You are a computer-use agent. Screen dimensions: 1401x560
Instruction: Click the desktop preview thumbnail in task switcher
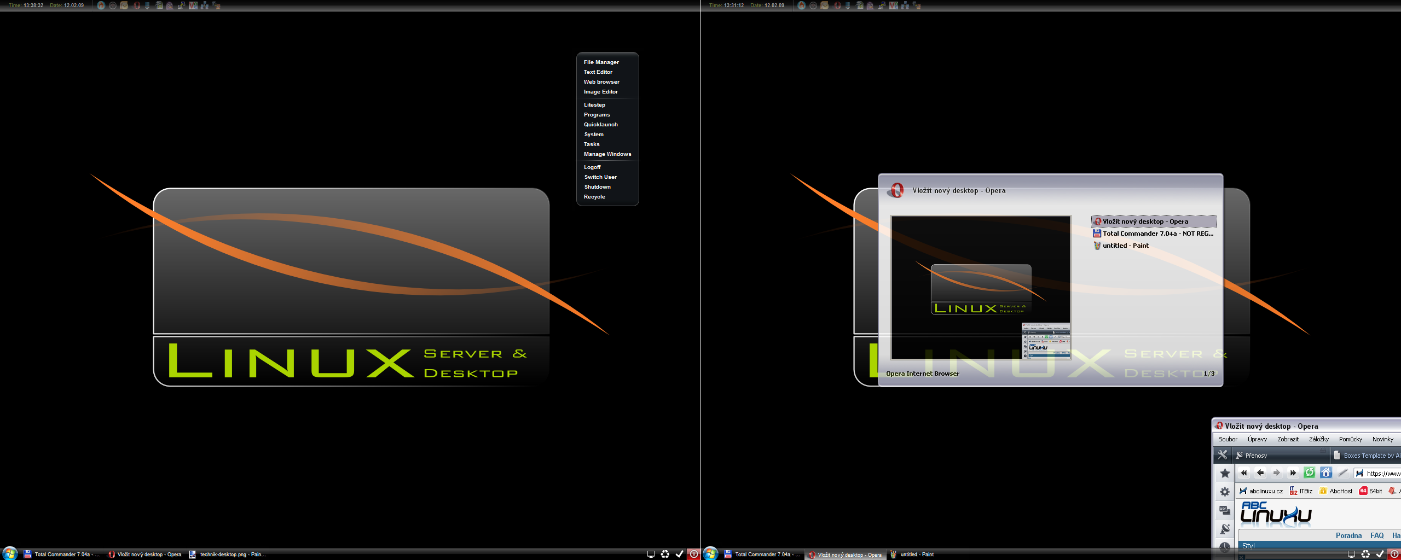tap(981, 287)
